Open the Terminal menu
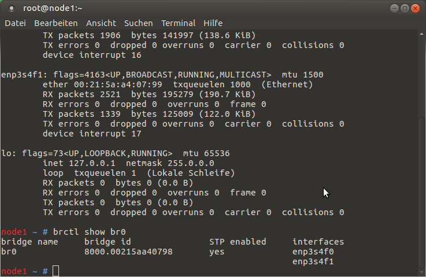This screenshot has width=426, height=277. tap(178, 23)
